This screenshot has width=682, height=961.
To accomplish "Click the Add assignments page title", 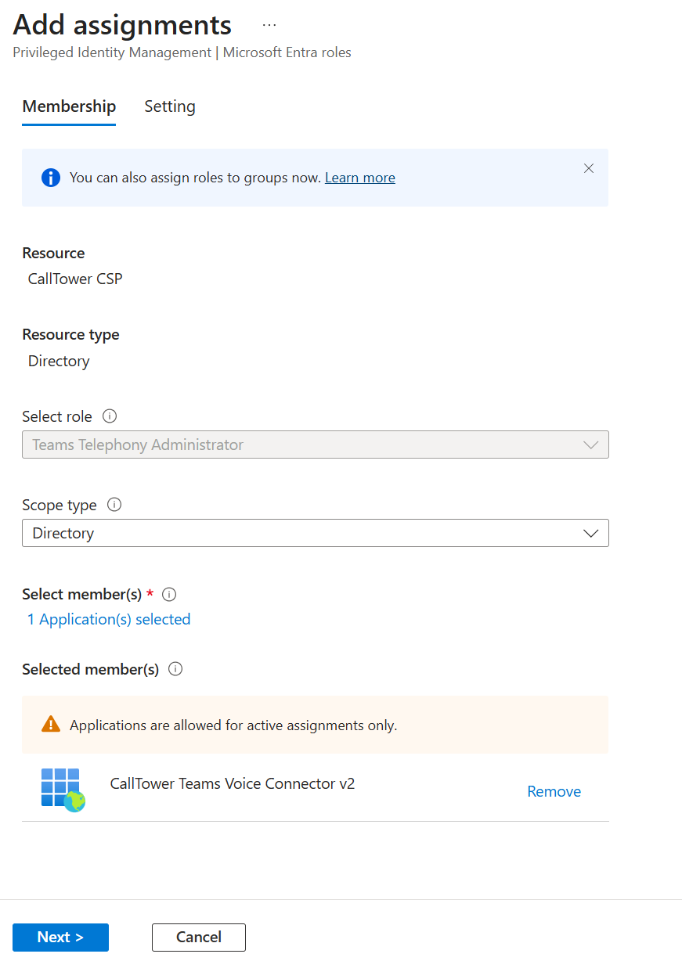I will pos(122,25).
